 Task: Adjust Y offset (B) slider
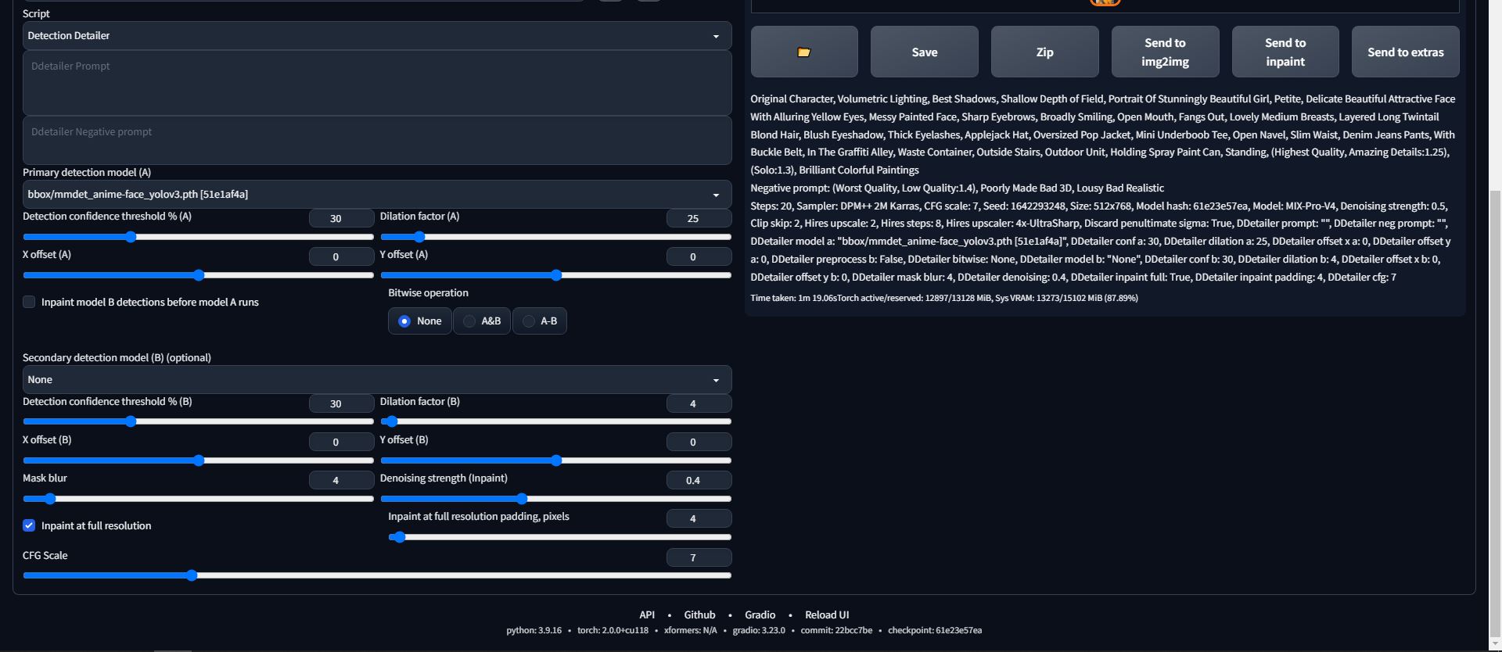[555, 460]
